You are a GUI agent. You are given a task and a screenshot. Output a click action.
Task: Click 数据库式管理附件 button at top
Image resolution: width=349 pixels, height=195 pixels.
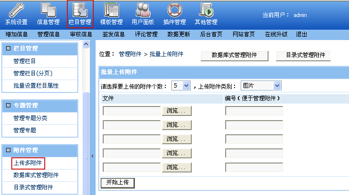(235, 56)
